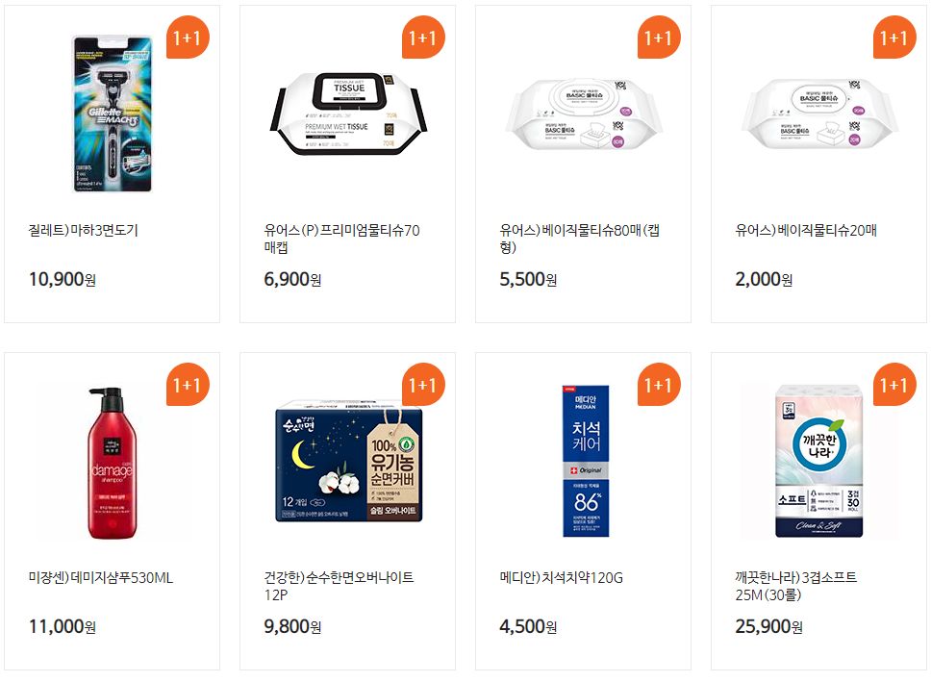Click the 1+1 badge on damage shampoo card
Viewport: 931px width, 682px height.
point(188,385)
